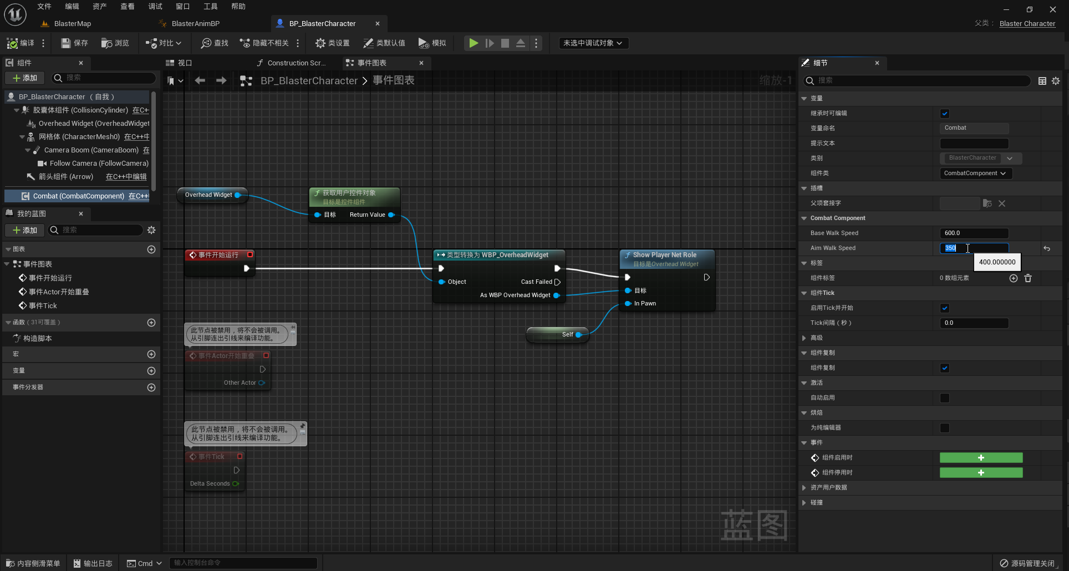Open the Diff (对比) dropdown
Viewport: 1069px width, 571px height.
pyautogui.click(x=163, y=43)
